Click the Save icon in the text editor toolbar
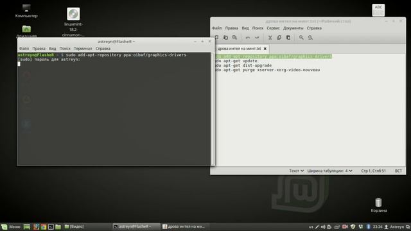The width and height of the screenshot is (411, 231). pos(234,38)
